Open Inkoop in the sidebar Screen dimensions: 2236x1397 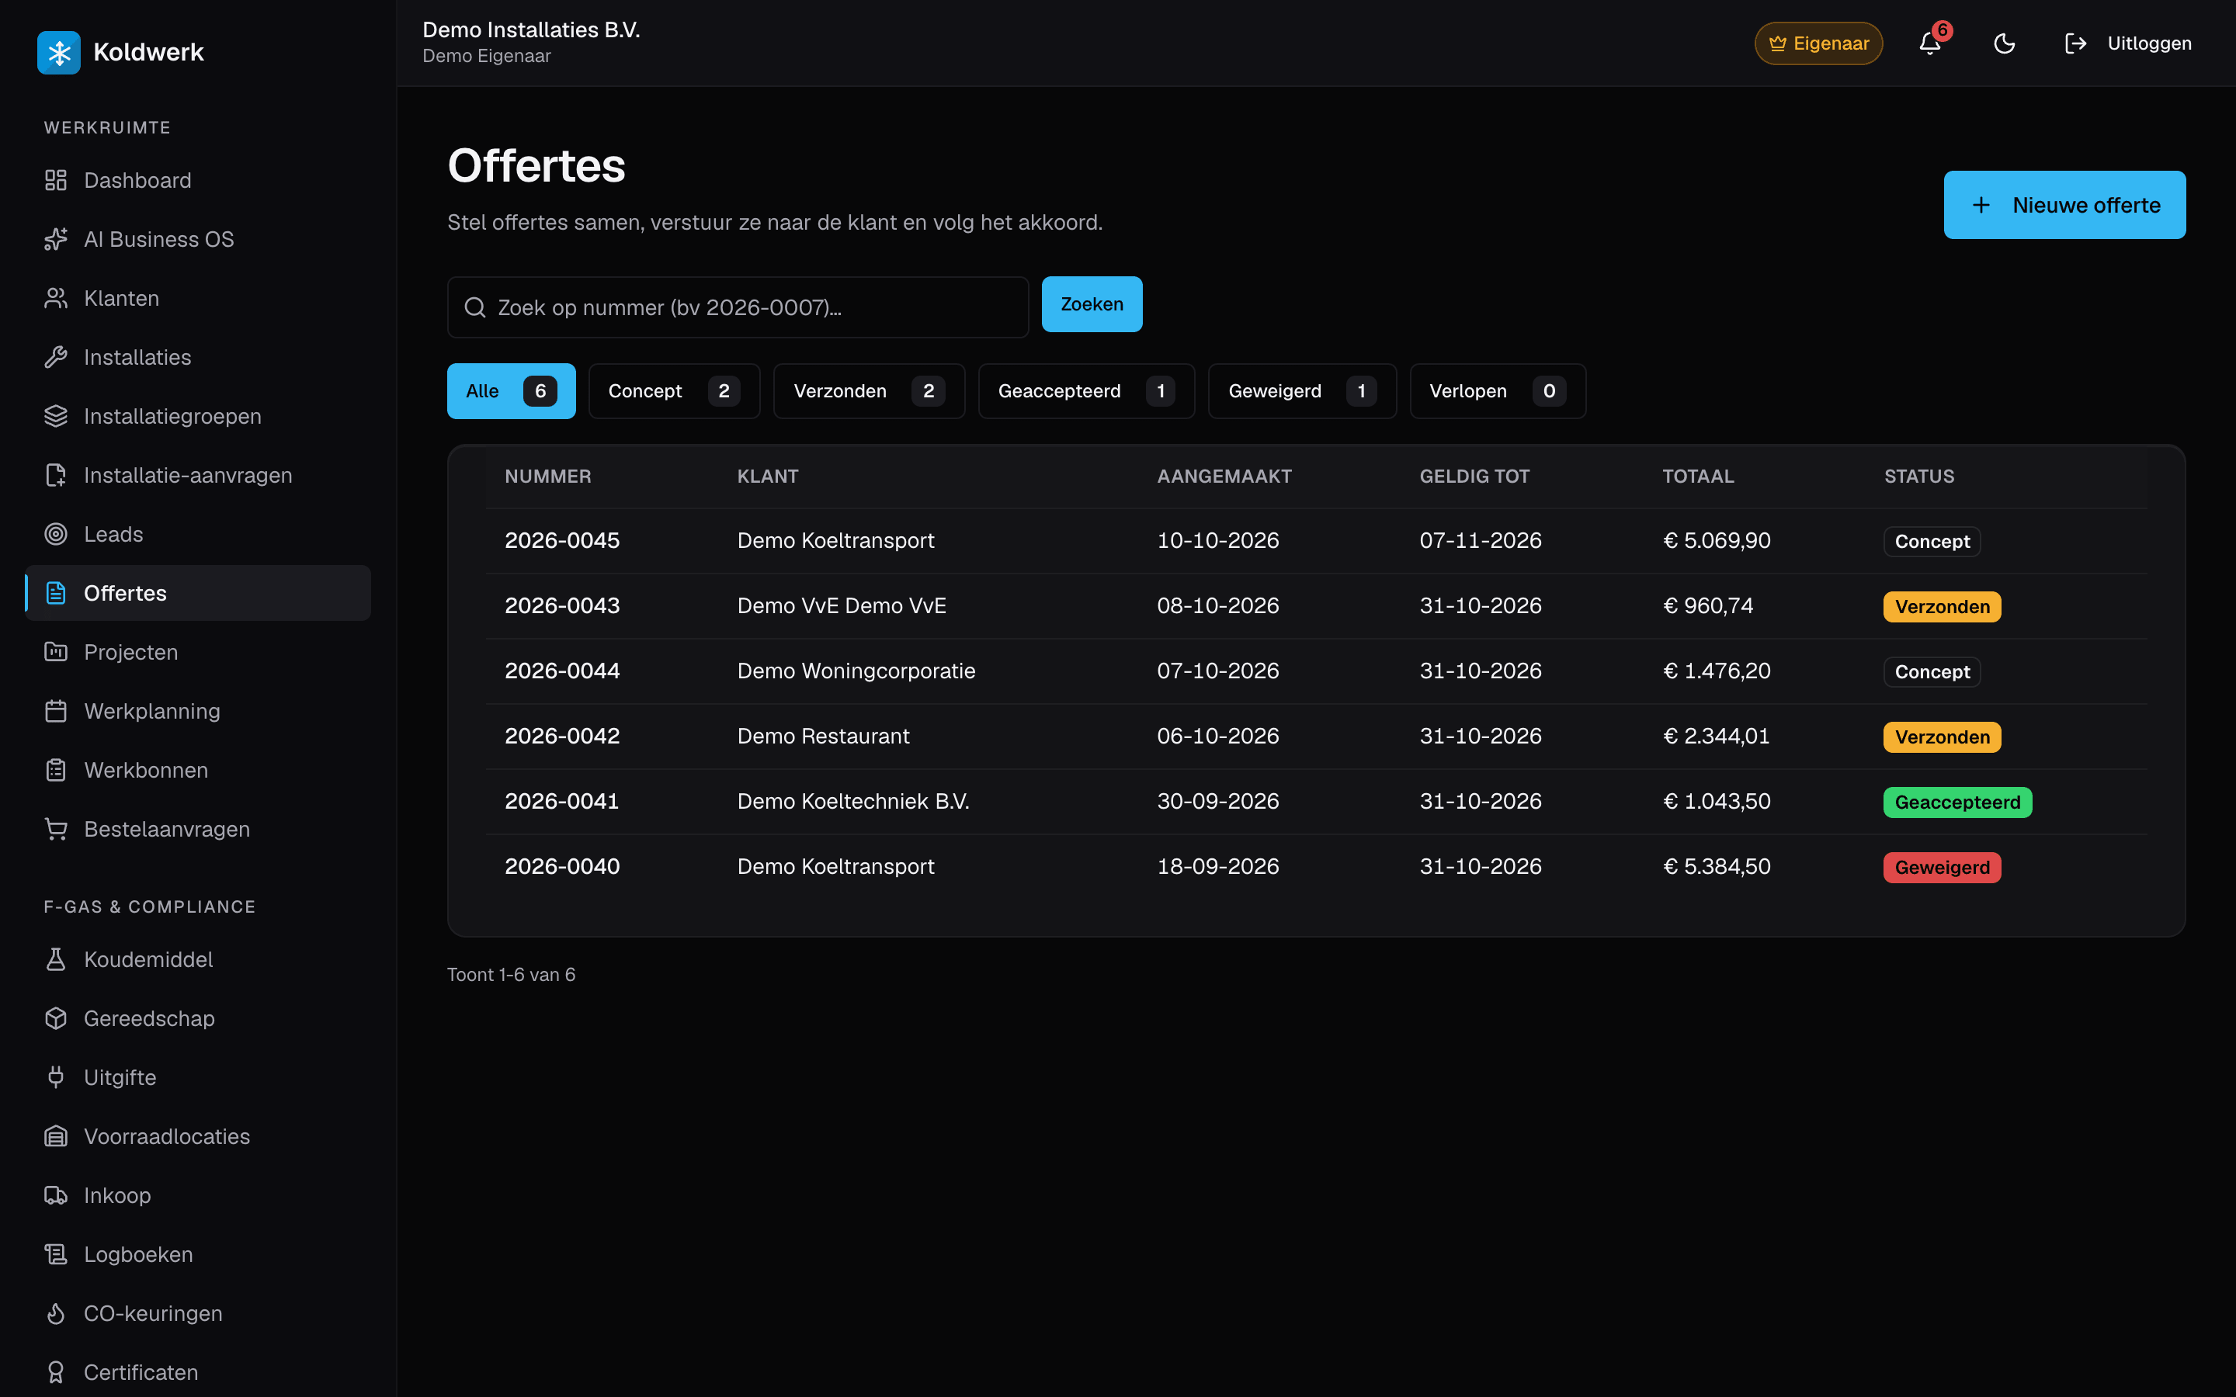(x=198, y=1195)
